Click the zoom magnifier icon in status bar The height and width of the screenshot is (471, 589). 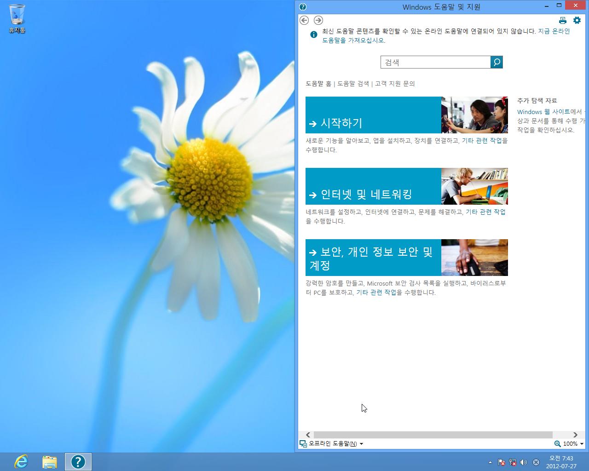558,443
